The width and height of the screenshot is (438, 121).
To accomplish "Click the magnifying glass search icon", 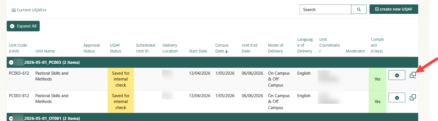I will (359, 9).
